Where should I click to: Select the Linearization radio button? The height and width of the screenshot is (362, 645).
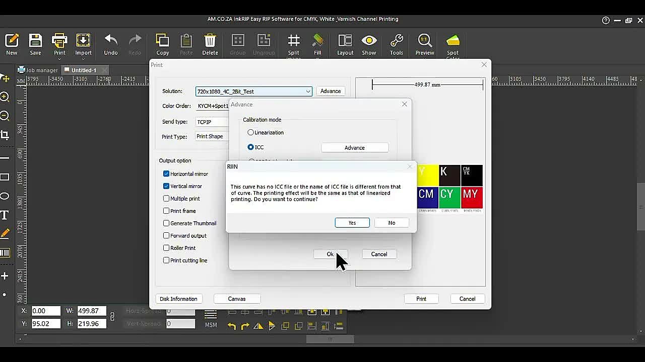pos(250,132)
